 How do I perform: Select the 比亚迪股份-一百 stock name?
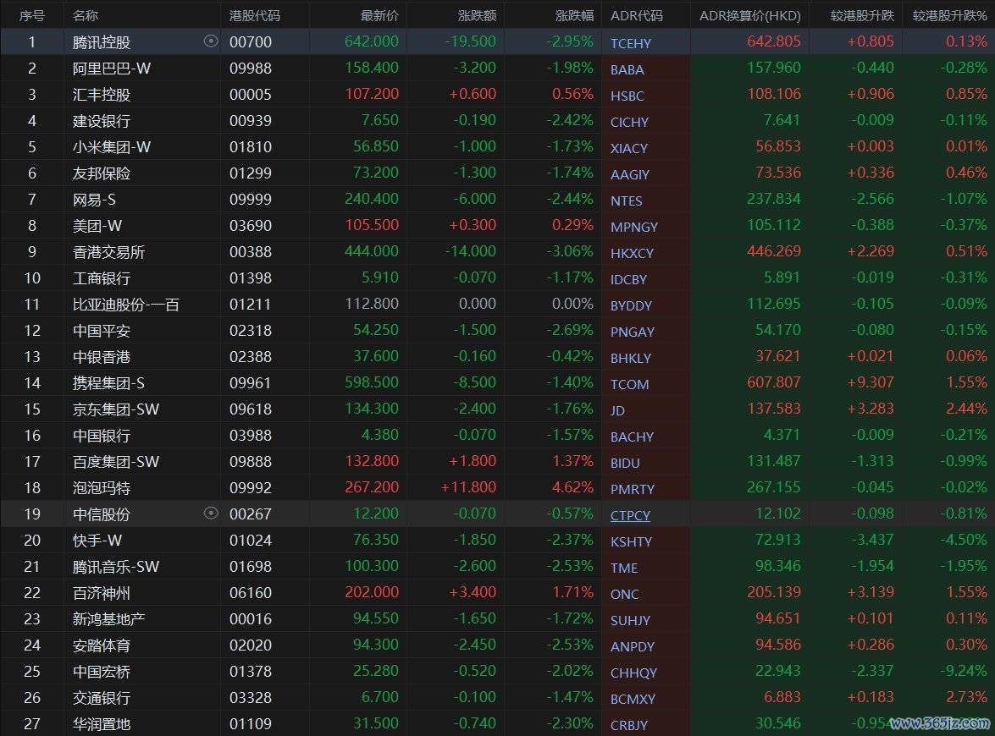pos(125,305)
